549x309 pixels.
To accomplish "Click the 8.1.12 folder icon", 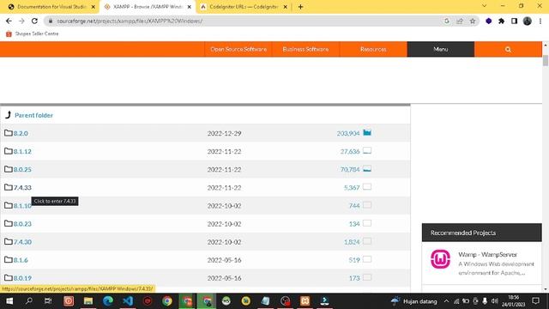I will 9,151.
